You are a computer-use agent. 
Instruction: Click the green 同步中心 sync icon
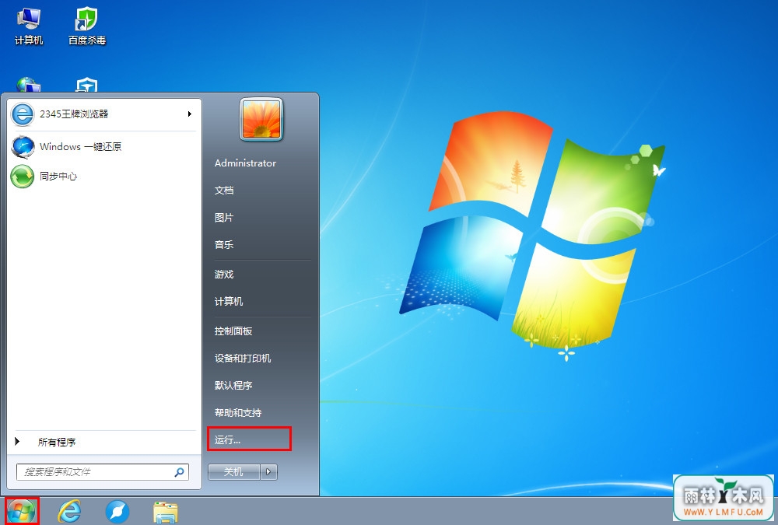tap(23, 176)
